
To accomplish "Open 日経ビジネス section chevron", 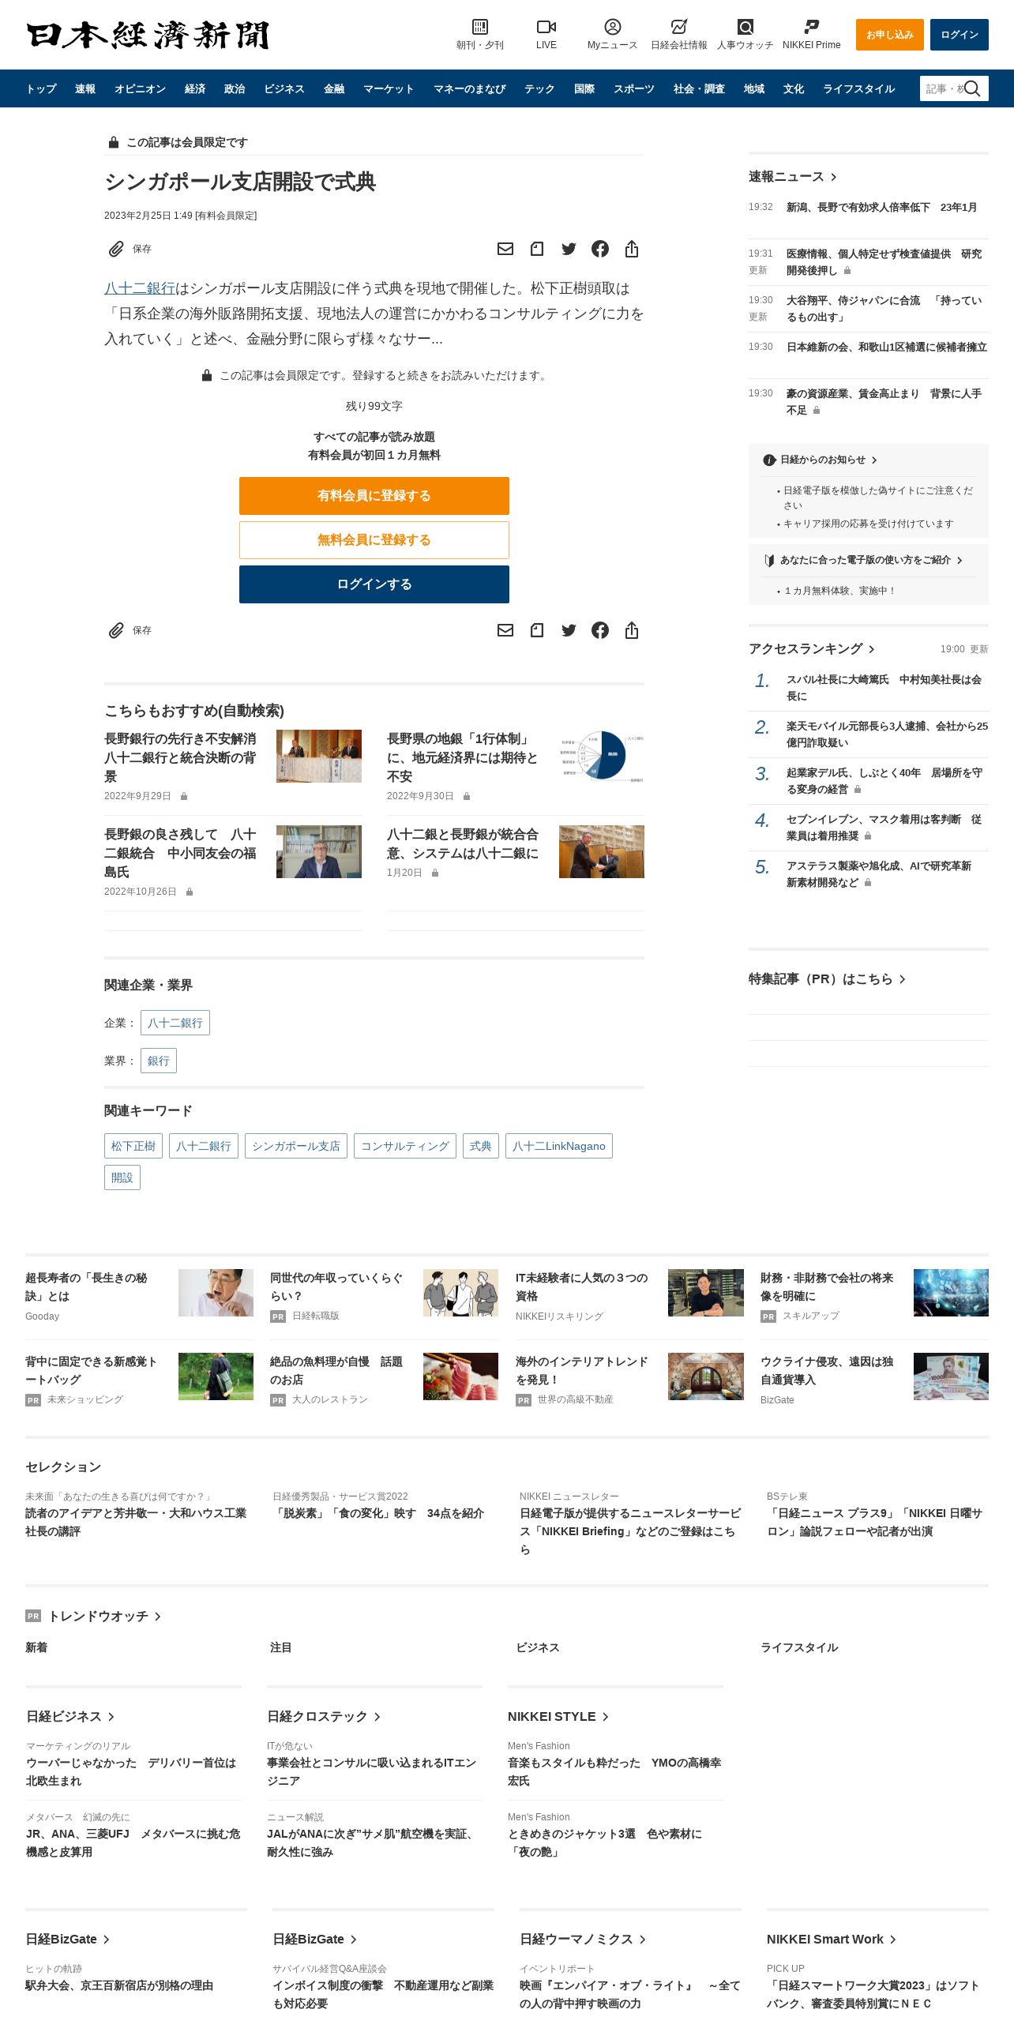I will (111, 1717).
